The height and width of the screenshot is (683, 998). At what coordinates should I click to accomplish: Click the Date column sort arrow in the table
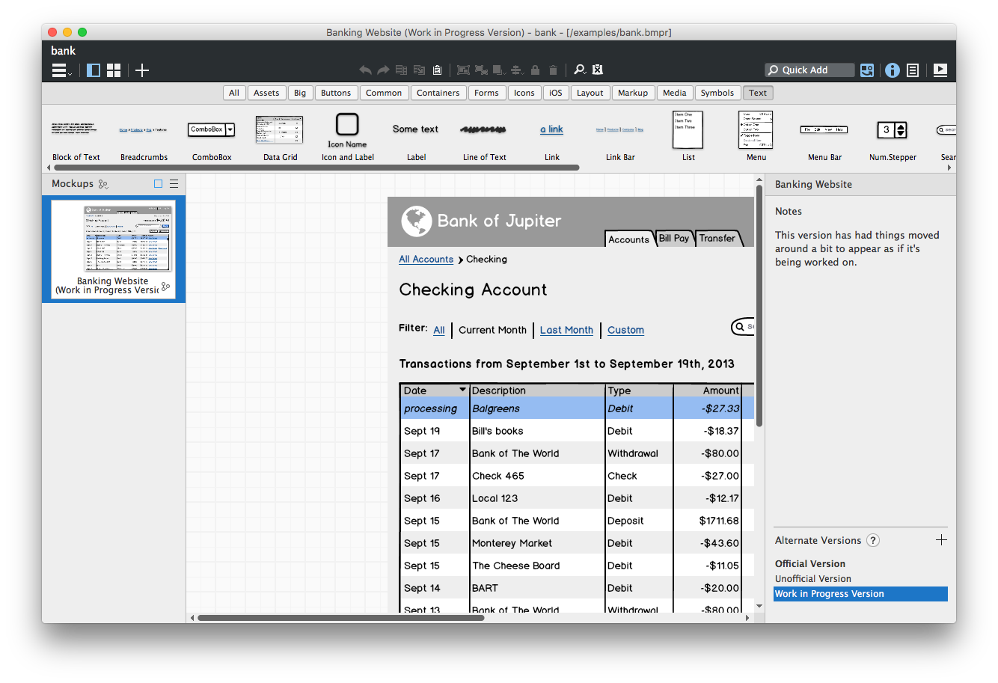click(462, 390)
